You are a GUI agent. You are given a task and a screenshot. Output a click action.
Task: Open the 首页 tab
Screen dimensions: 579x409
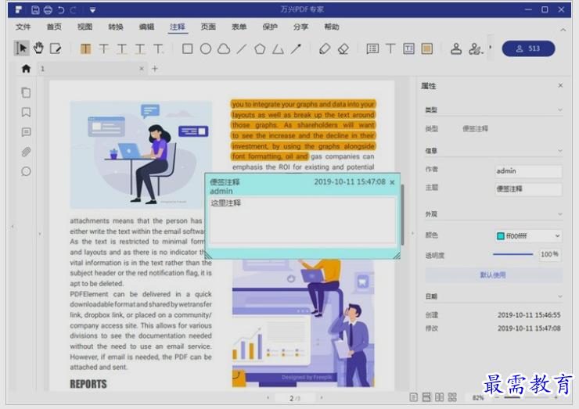[54, 27]
